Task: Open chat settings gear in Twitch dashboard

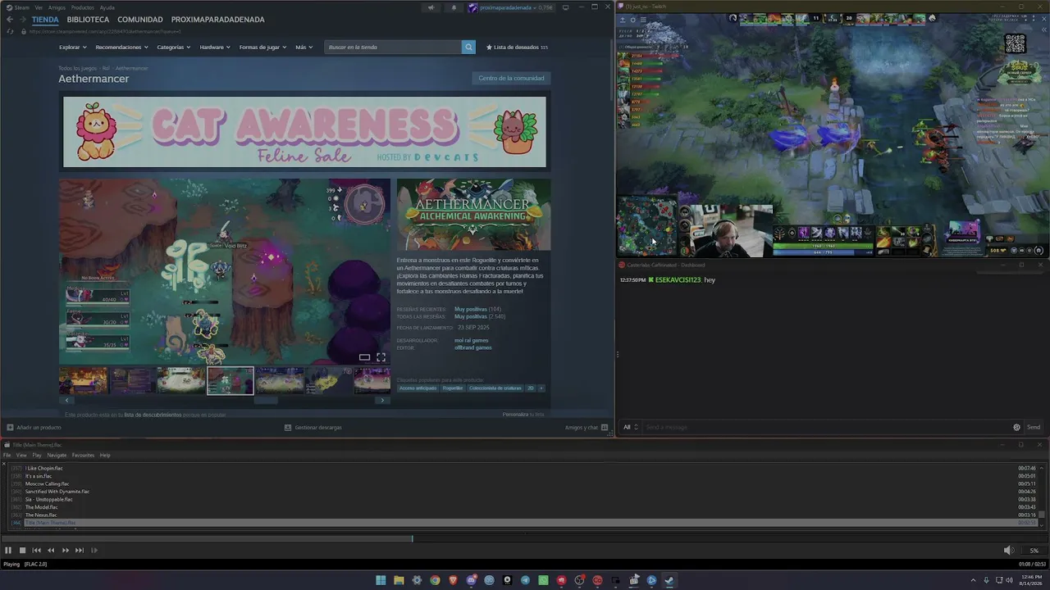Action: point(1016,427)
